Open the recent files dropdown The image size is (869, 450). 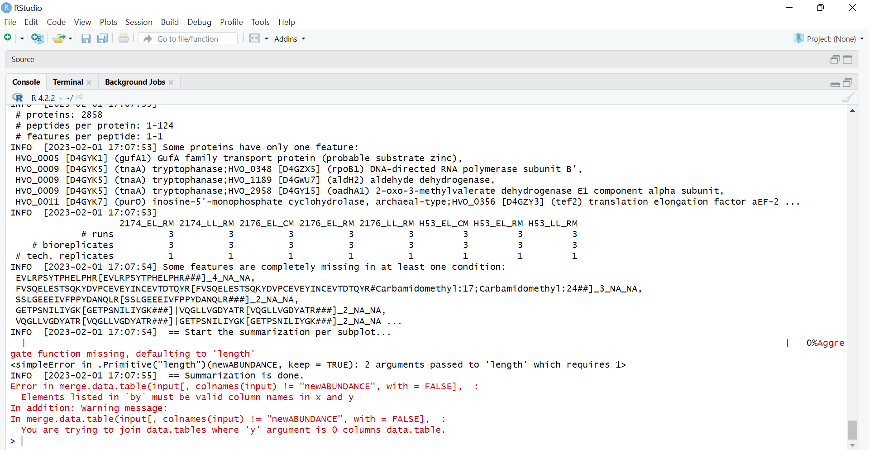click(x=70, y=38)
